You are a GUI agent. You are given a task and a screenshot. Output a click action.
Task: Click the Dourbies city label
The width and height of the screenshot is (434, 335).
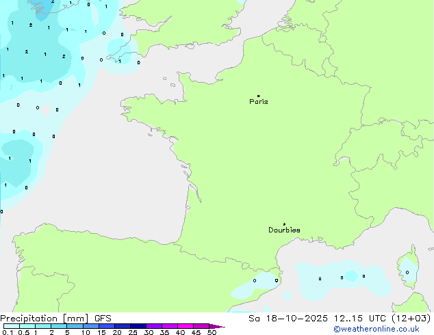[284, 230]
